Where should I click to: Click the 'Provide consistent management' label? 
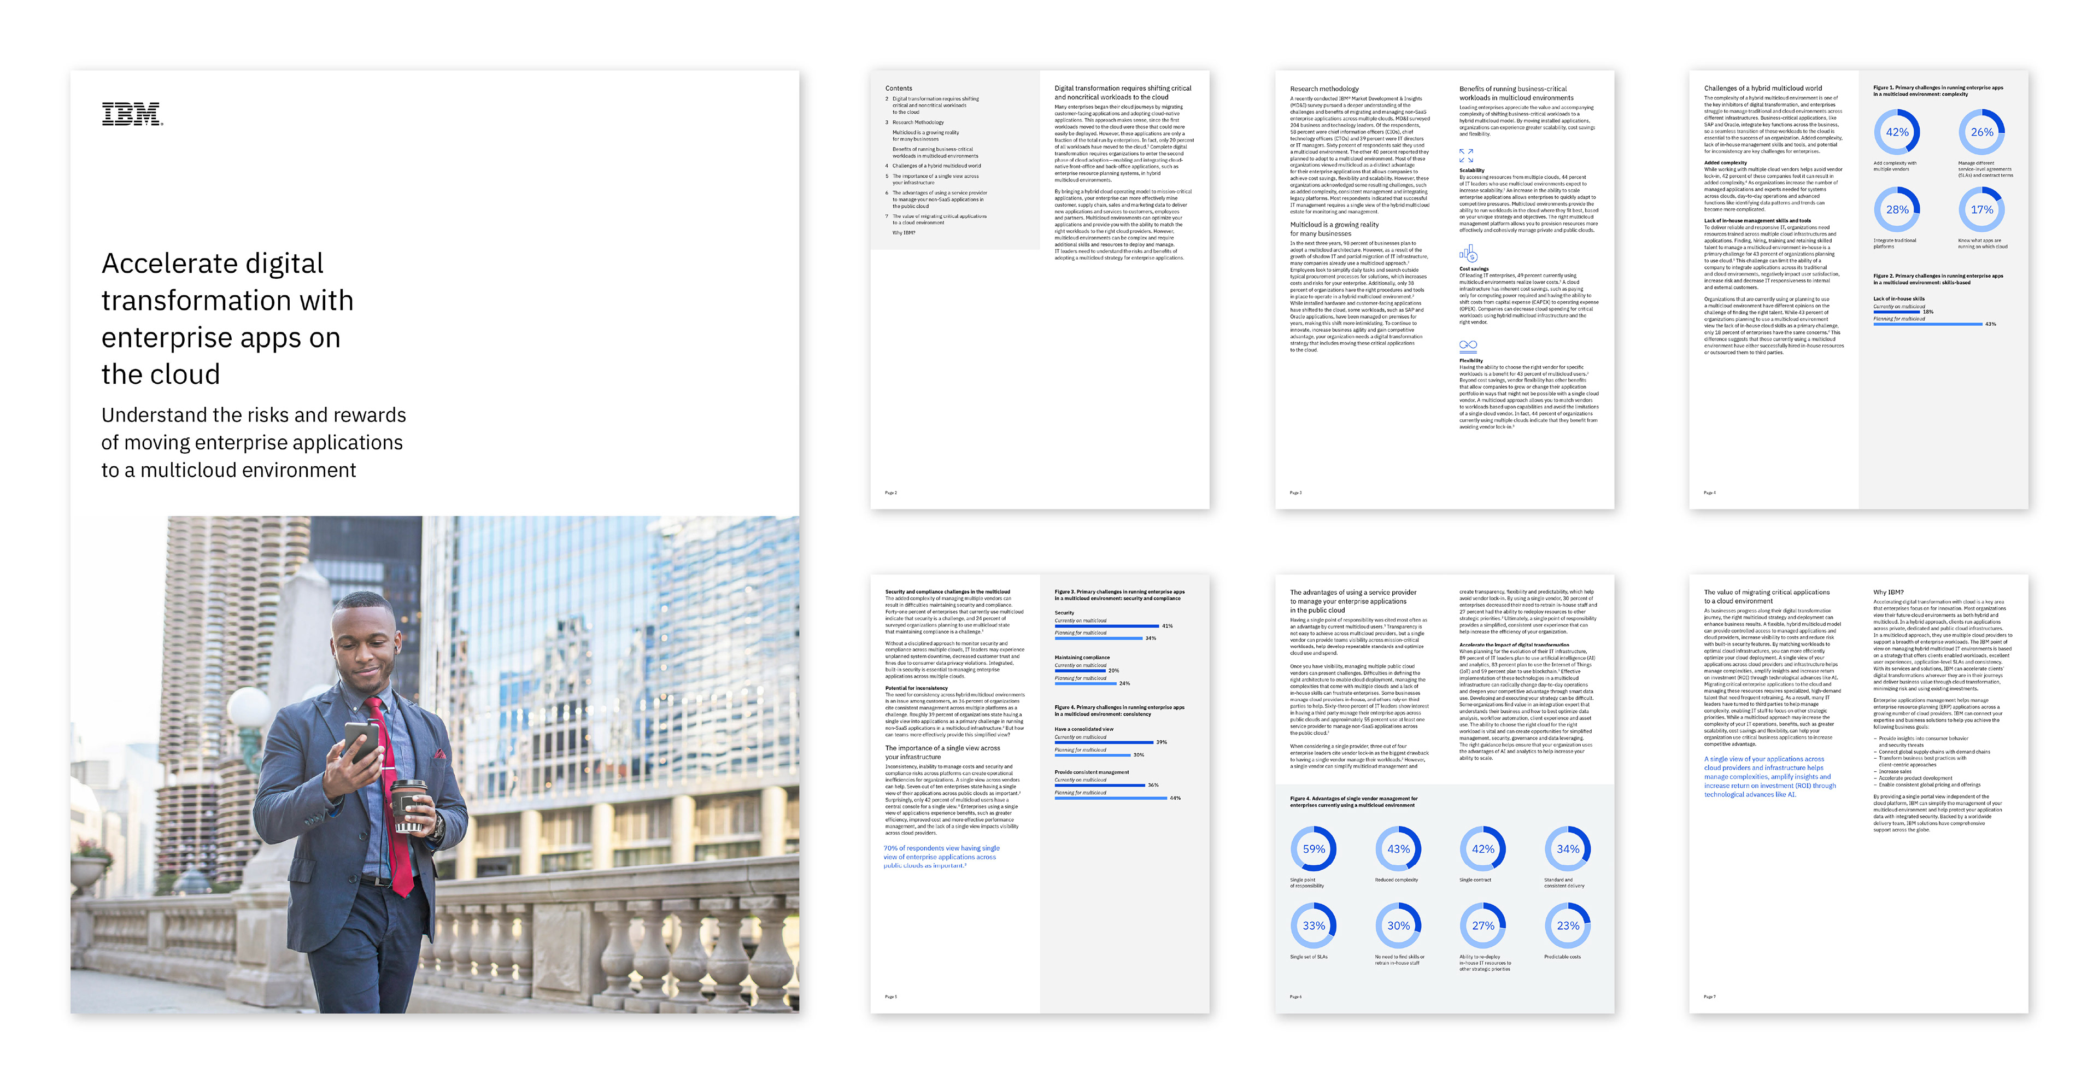(x=1092, y=772)
